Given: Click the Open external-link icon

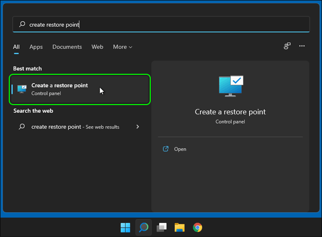Looking at the screenshot, I should (165, 149).
